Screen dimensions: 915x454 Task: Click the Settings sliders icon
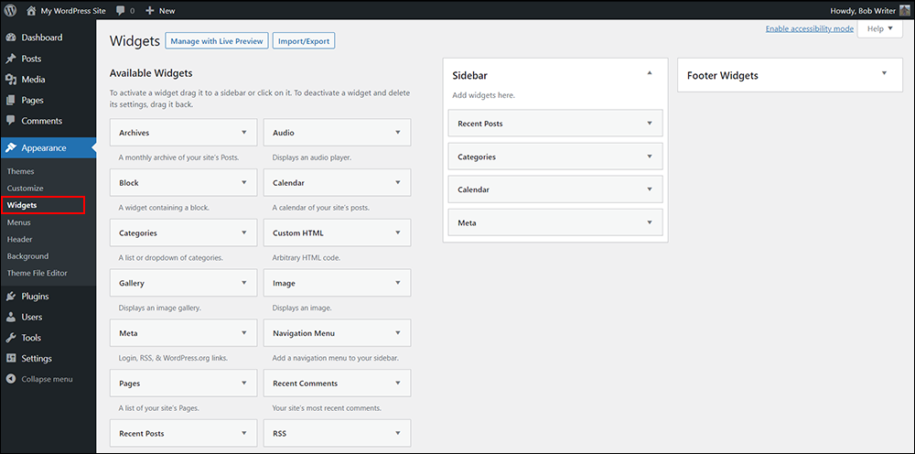(10, 358)
